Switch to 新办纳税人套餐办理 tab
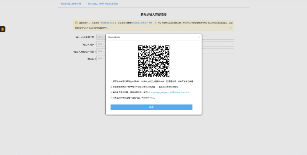This screenshot has height=155, width=307. tap(71, 4)
